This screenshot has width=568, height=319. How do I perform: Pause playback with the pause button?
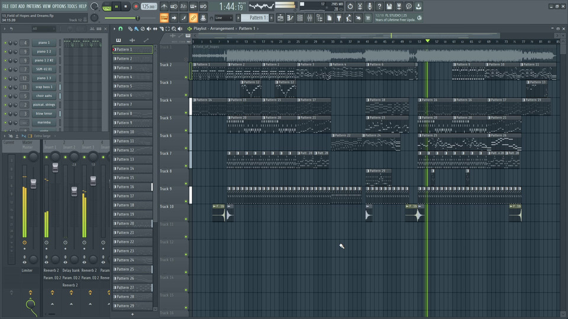coord(117,6)
